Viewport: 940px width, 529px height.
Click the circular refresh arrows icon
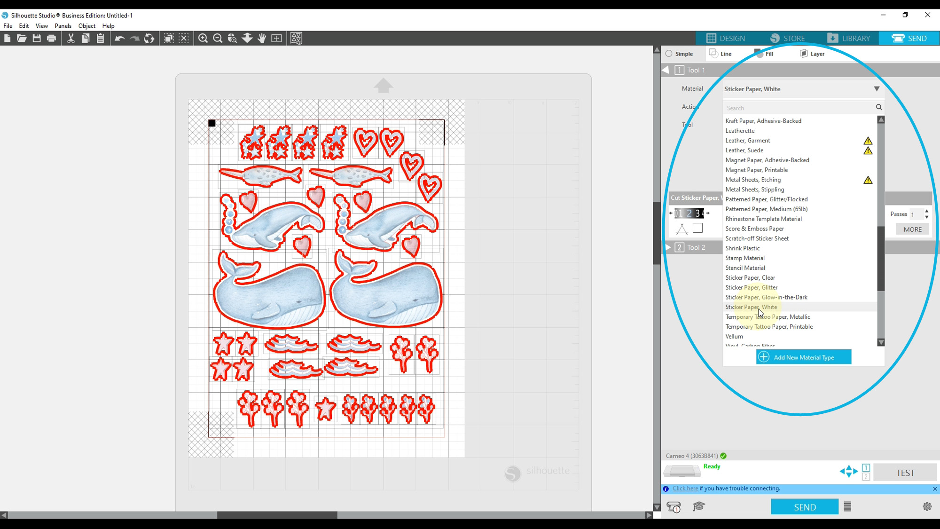(x=149, y=39)
